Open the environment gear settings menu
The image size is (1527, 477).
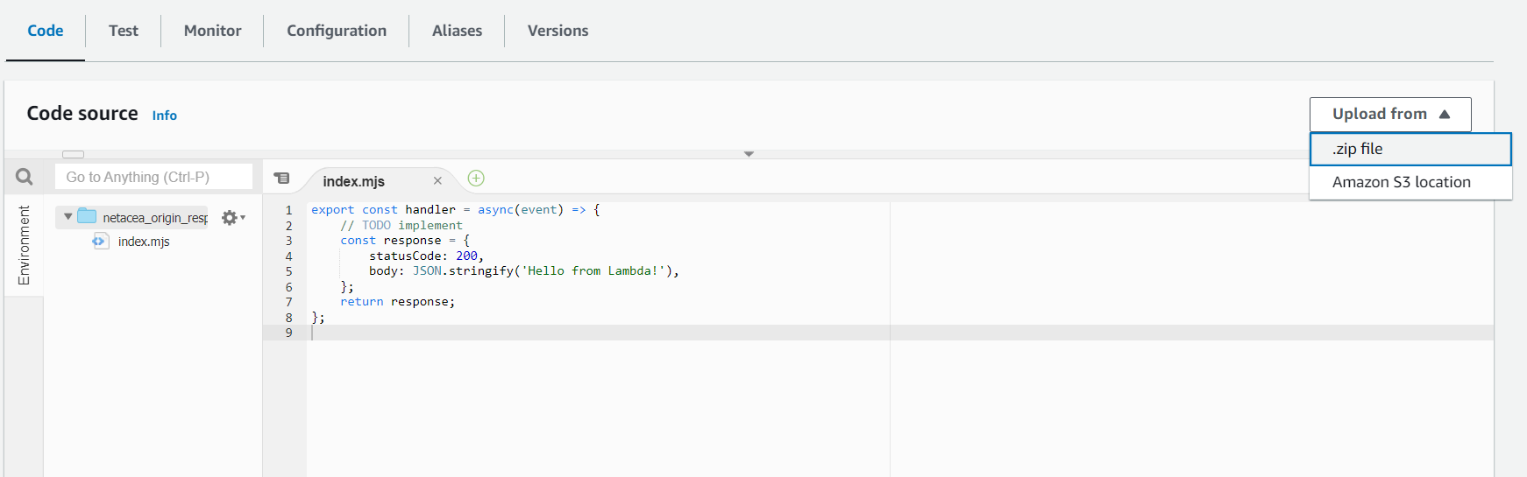(x=231, y=218)
